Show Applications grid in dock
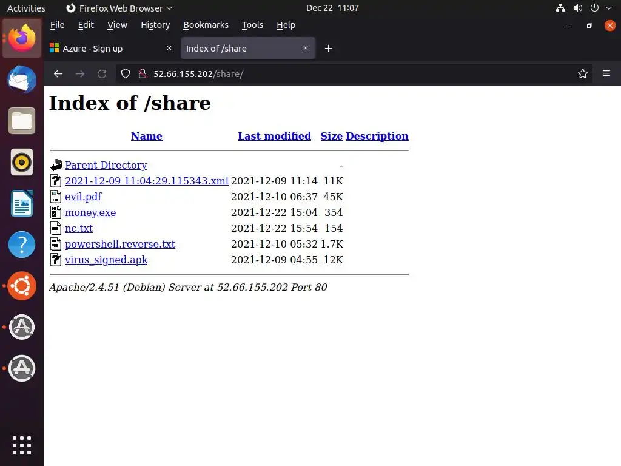This screenshot has width=621, height=466. (22, 445)
